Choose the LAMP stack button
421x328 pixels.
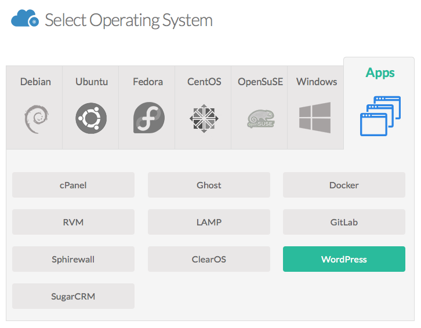coord(209,222)
